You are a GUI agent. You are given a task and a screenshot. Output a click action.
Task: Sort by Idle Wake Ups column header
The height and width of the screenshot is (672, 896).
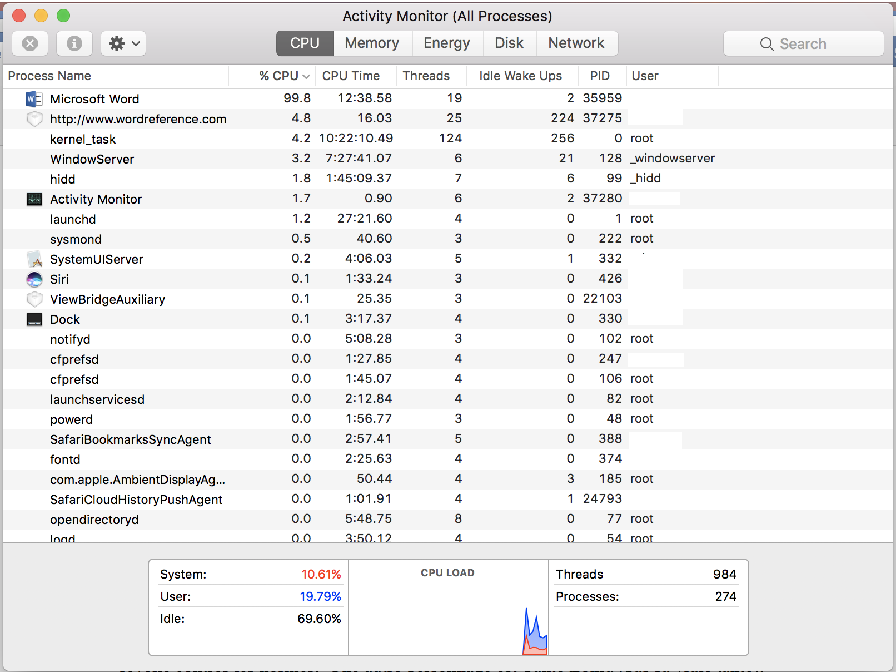coord(522,76)
